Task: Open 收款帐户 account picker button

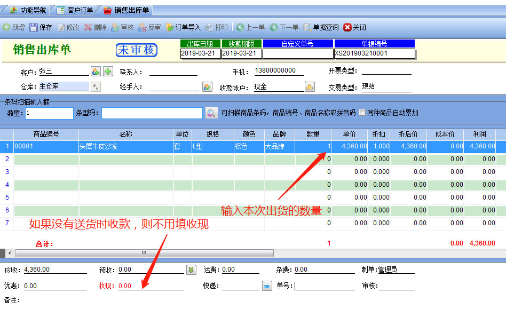Action: coord(310,86)
